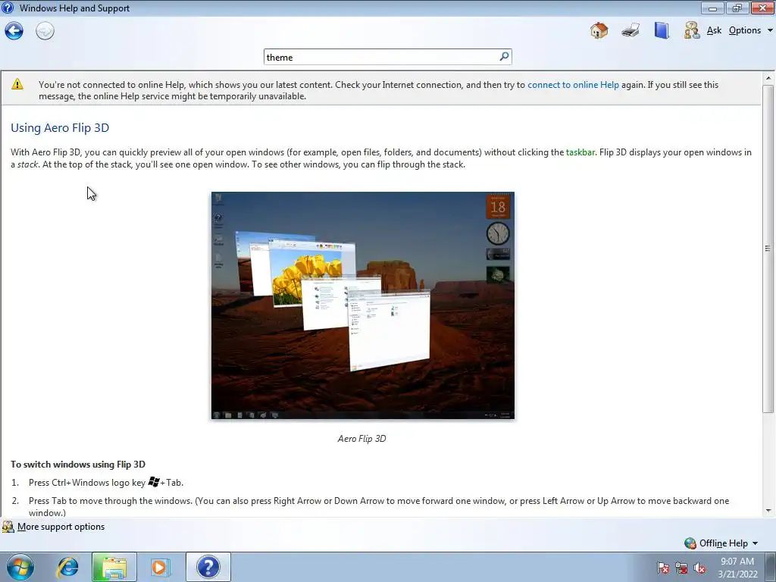776x582 pixels.
Task: Open the Windows Start menu orb
Action: point(20,567)
